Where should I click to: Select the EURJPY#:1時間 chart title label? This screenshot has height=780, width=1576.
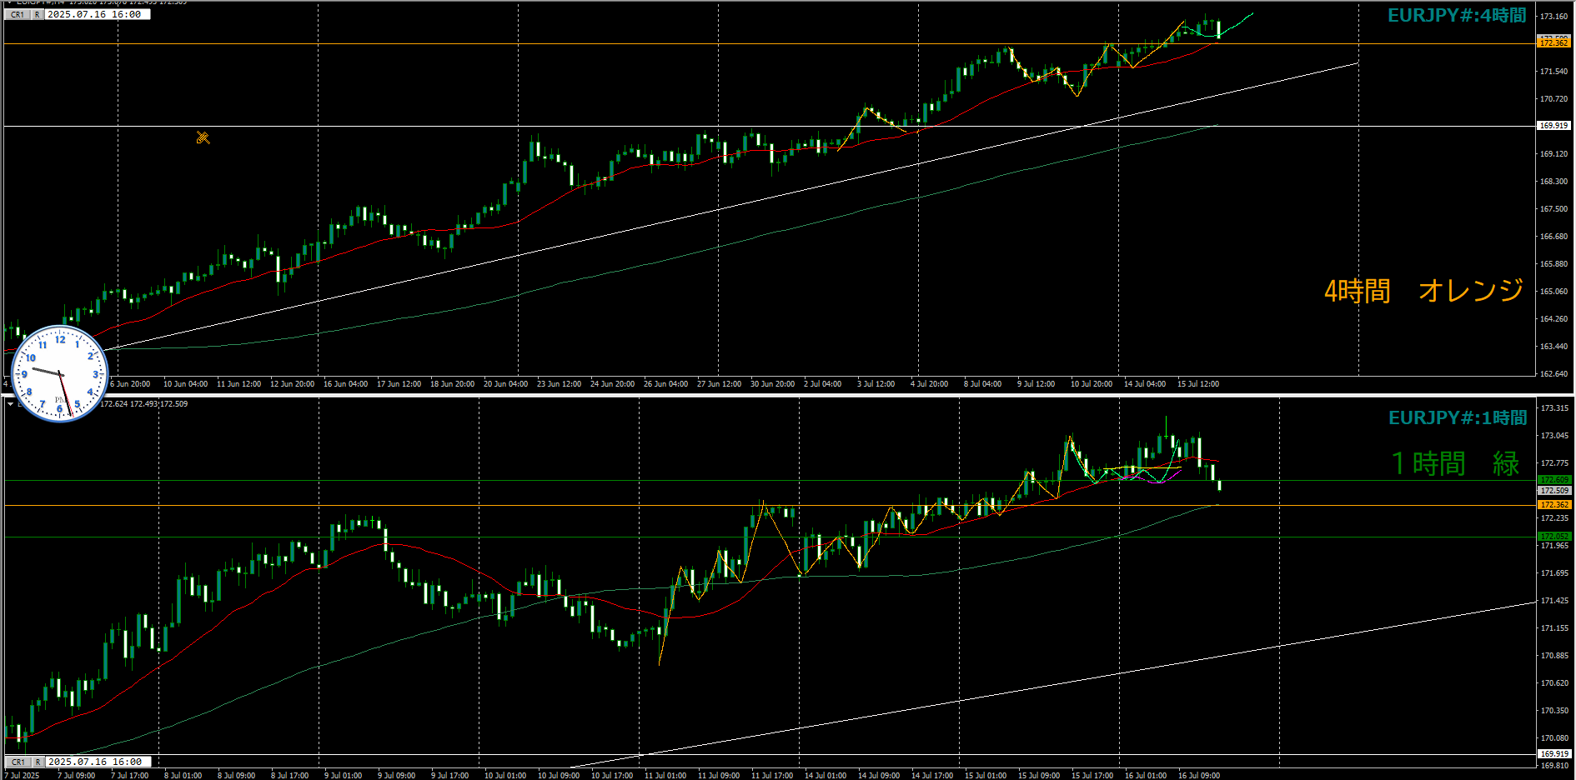pyautogui.click(x=1458, y=417)
